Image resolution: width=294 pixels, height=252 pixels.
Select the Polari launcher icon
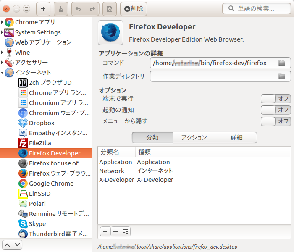23,204
